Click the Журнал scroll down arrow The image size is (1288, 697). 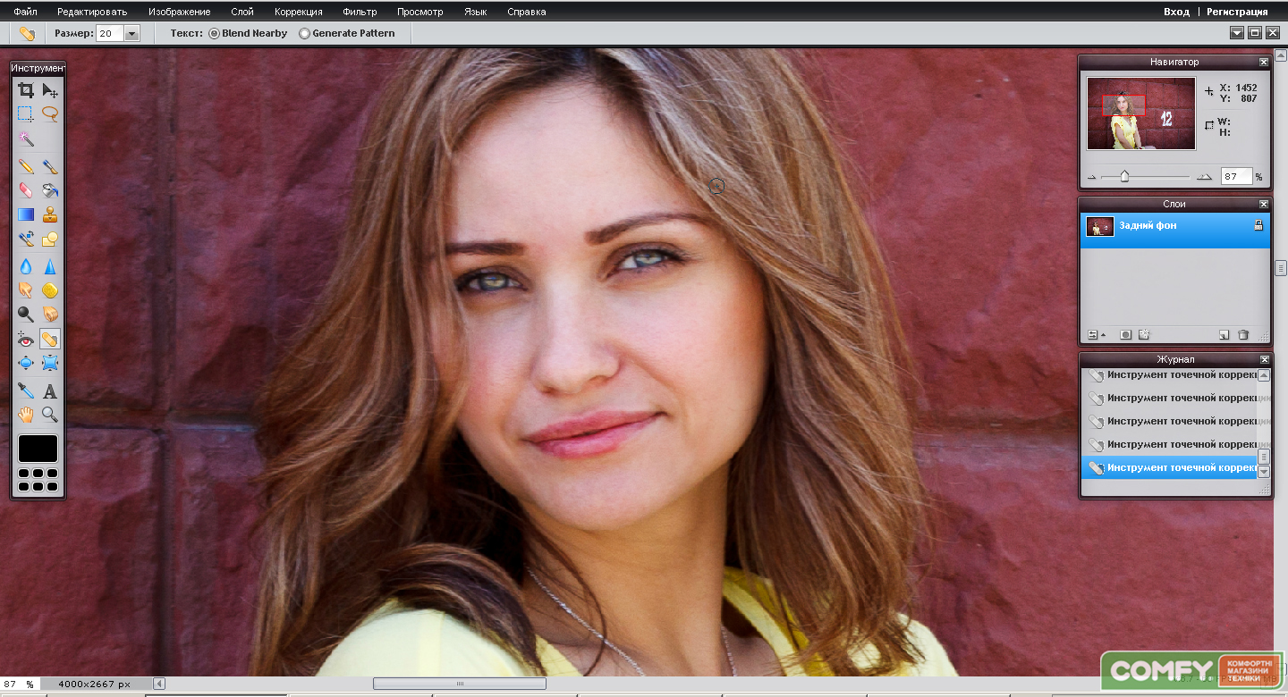point(1264,472)
